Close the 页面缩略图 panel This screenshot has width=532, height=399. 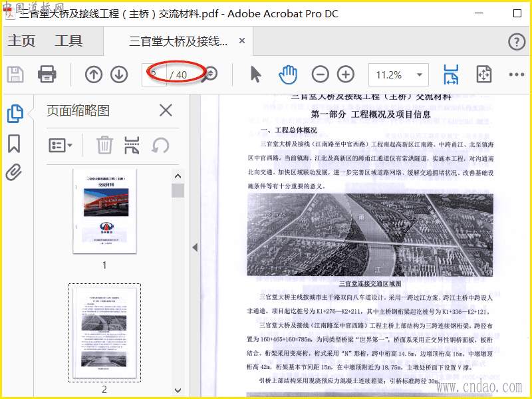166,110
